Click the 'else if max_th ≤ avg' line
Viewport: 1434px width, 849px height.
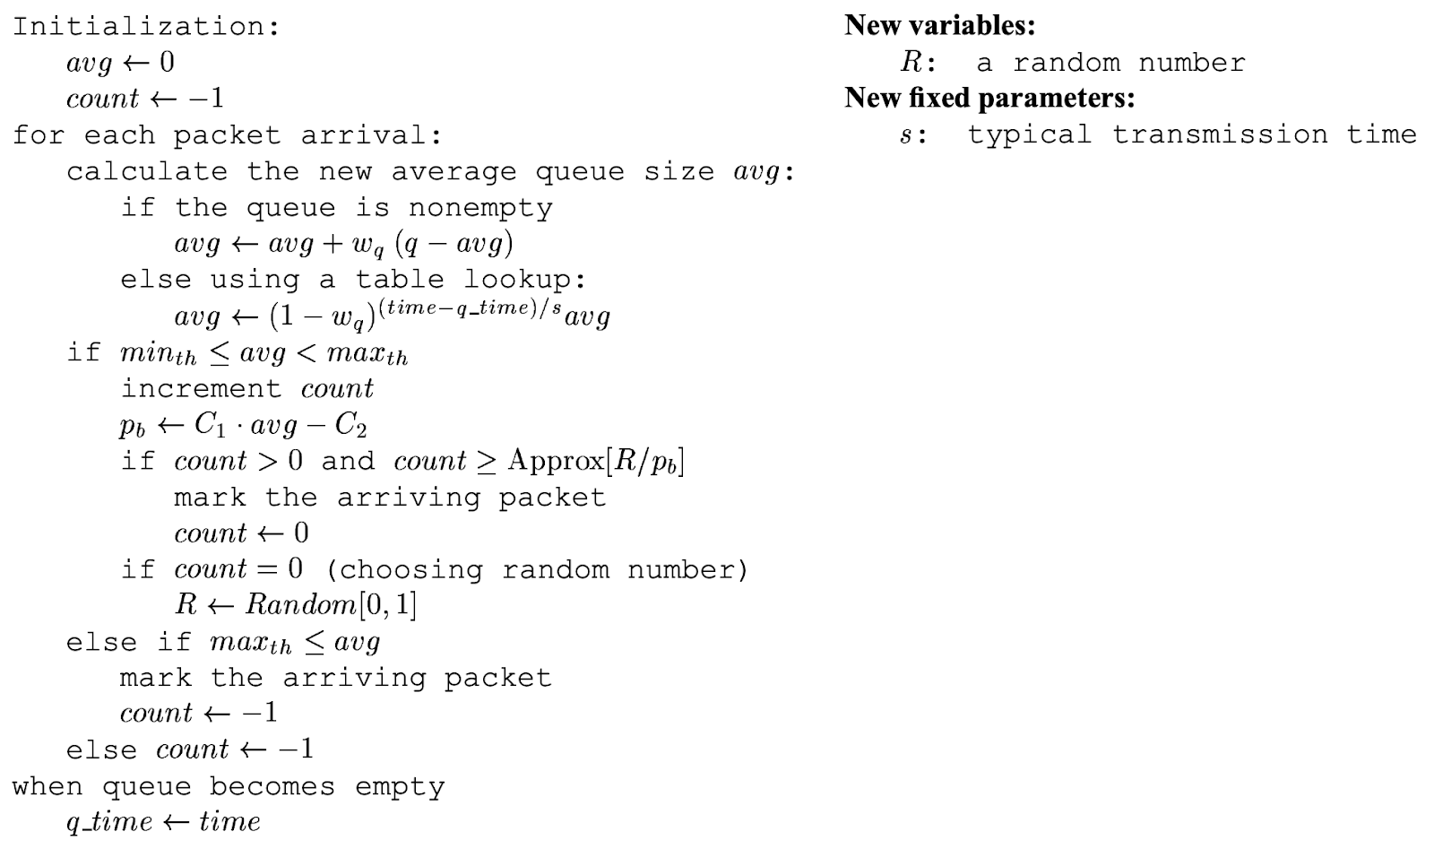point(223,642)
